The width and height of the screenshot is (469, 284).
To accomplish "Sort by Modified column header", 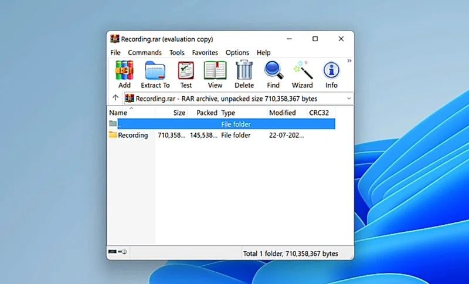I will tap(283, 113).
